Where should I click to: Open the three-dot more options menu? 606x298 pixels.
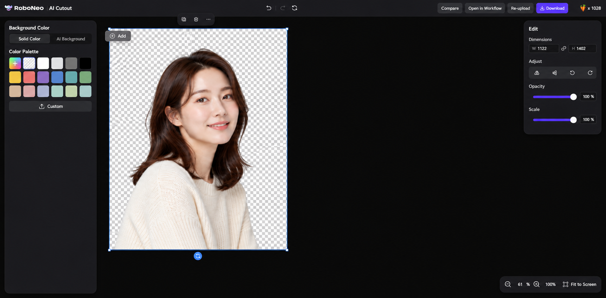coord(208,19)
